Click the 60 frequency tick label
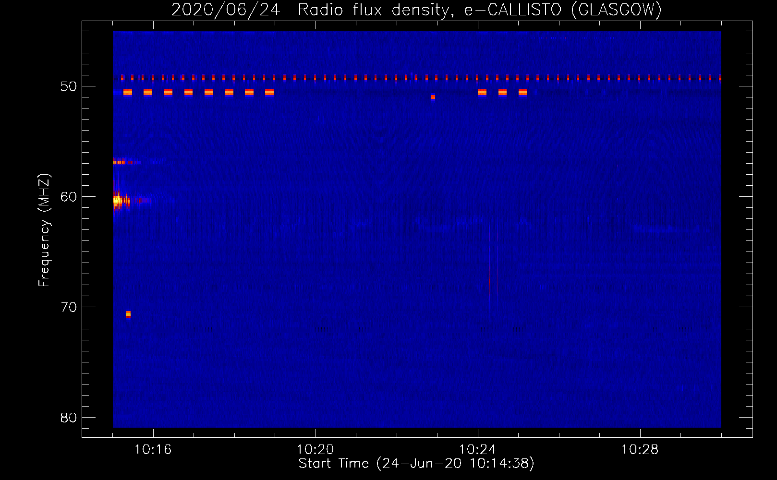The height and width of the screenshot is (480, 777). click(x=69, y=197)
